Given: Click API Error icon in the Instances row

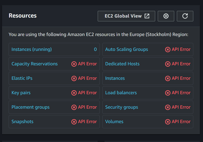Looking at the screenshot, I should click(x=168, y=78).
